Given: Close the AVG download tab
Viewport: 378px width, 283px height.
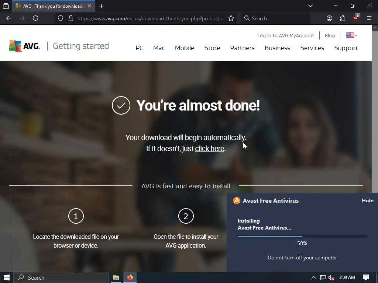Looking at the screenshot, I should [x=89, y=6].
